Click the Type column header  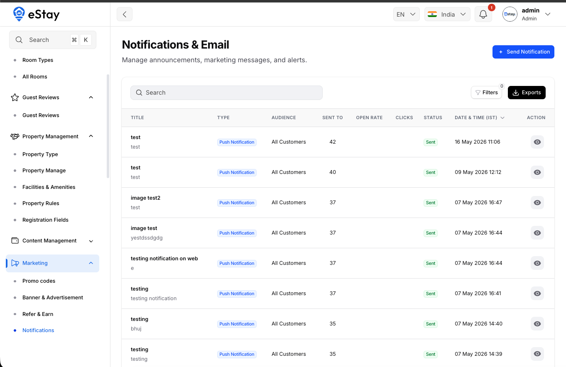(x=223, y=118)
